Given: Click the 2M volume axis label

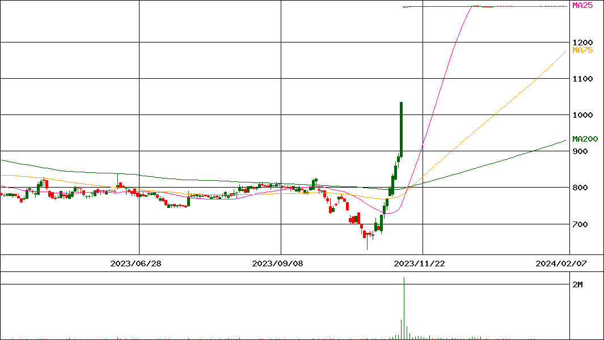Looking at the screenshot, I should point(577,284).
